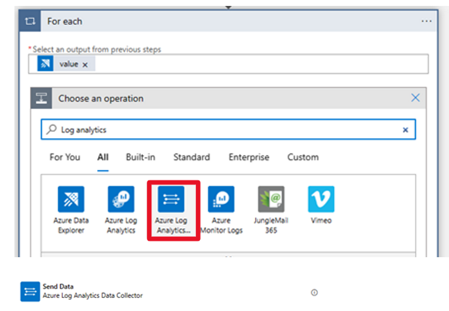
Task: Select the Azure Log Analytics connector
Action: click(x=121, y=210)
